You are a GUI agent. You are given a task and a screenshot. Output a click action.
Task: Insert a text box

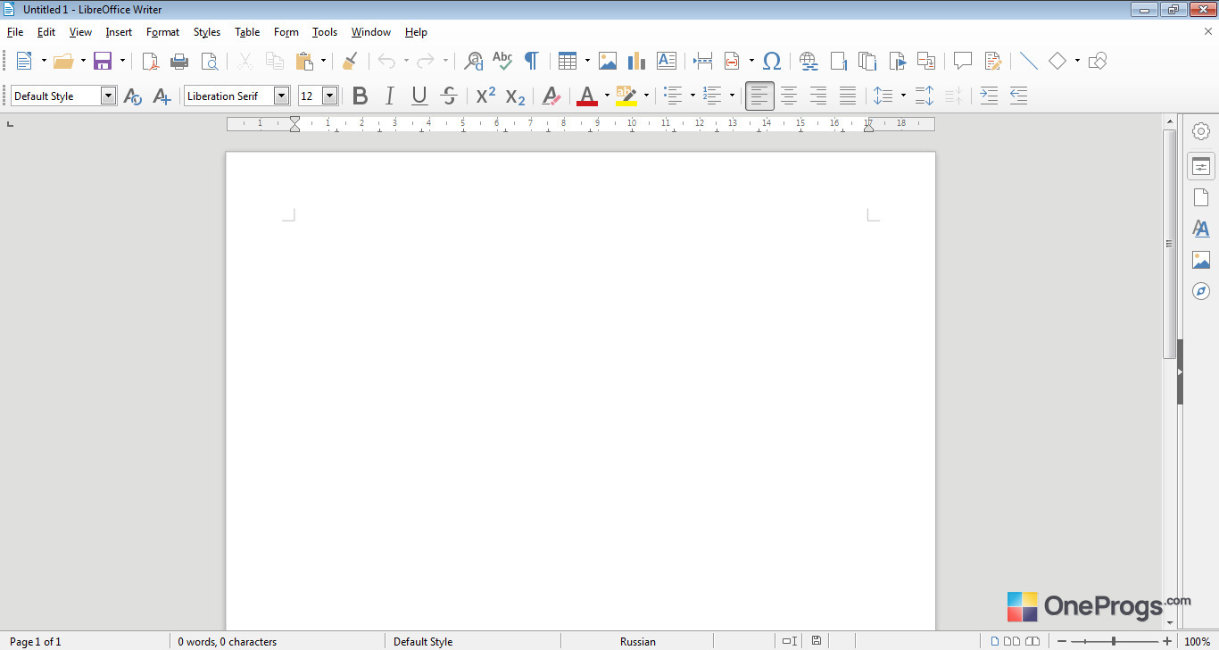[666, 61]
